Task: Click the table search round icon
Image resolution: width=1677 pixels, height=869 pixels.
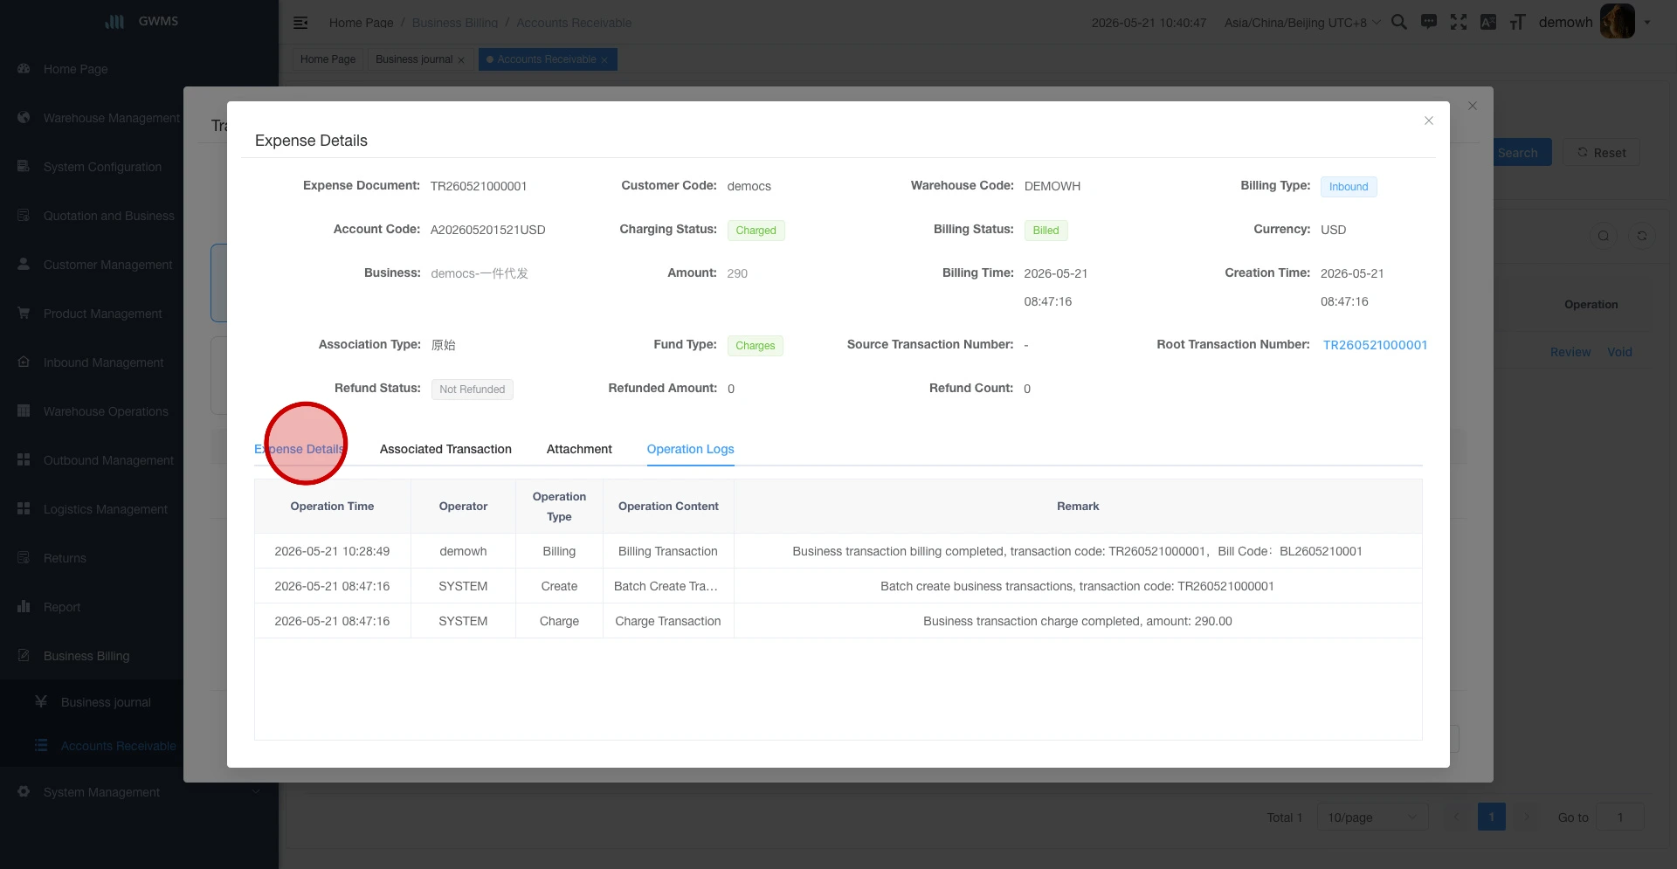Action: pos(1604,236)
